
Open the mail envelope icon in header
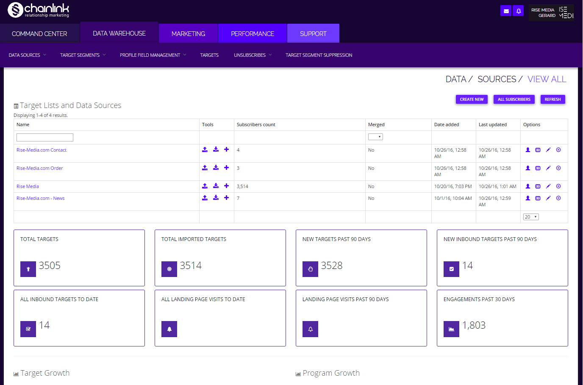(x=506, y=11)
